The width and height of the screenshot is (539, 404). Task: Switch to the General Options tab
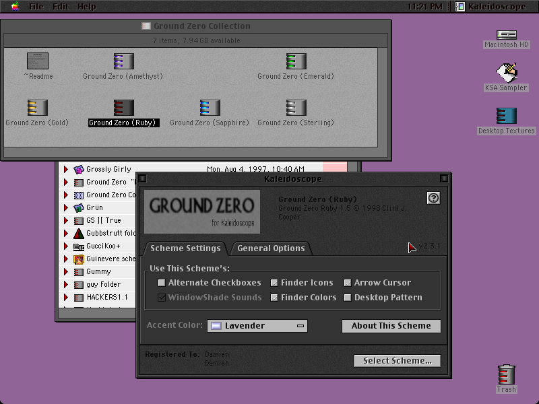point(271,248)
